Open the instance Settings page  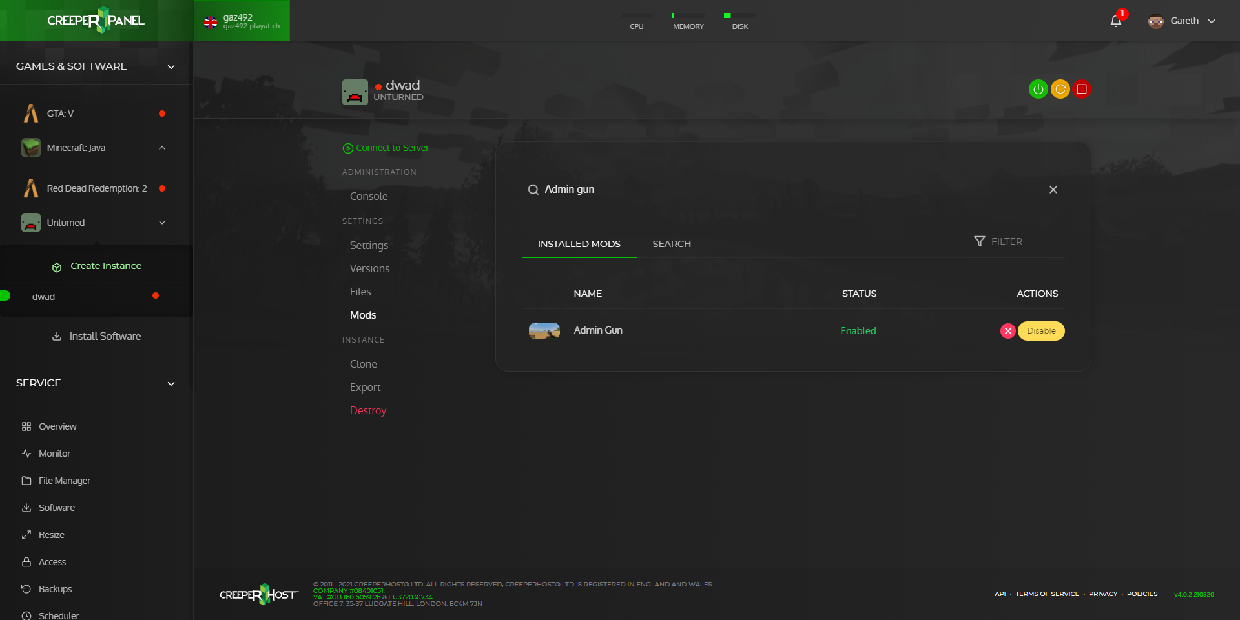369,245
